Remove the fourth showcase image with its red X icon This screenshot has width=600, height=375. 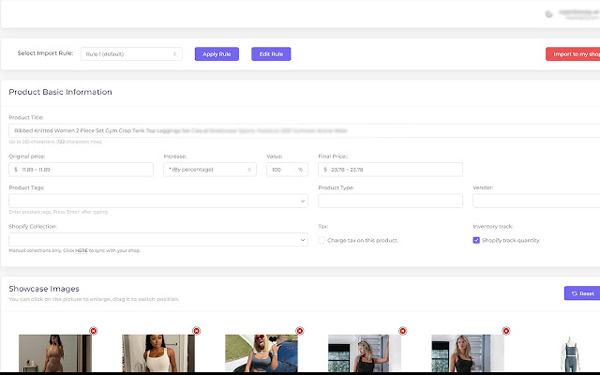(402, 331)
